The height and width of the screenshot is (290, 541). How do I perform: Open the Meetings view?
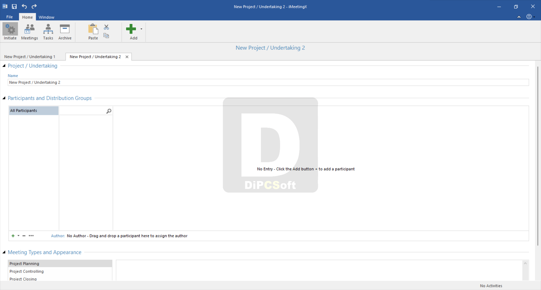[29, 32]
